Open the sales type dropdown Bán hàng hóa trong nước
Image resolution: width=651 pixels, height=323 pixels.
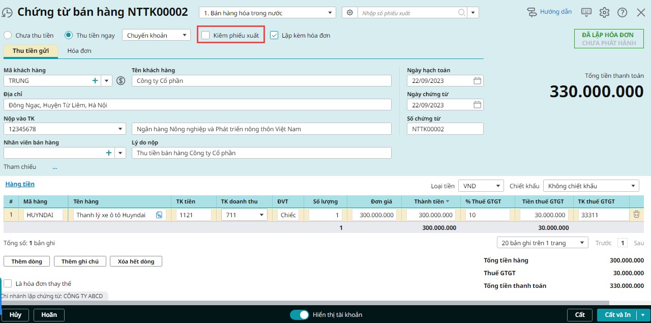coord(267,13)
